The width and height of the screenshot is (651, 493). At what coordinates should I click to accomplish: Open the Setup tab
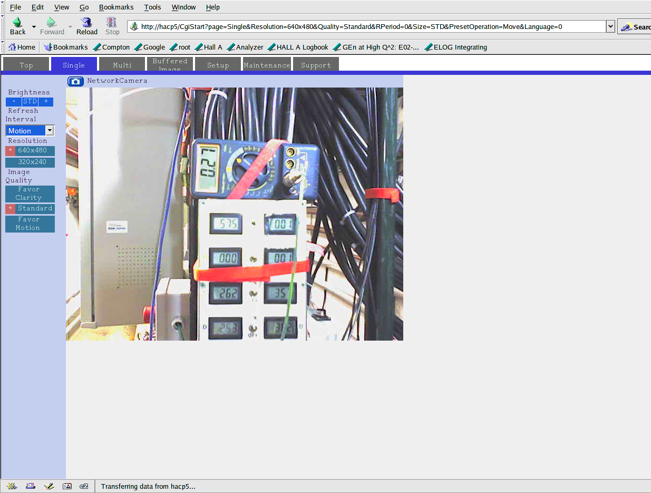click(x=218, y=64)
